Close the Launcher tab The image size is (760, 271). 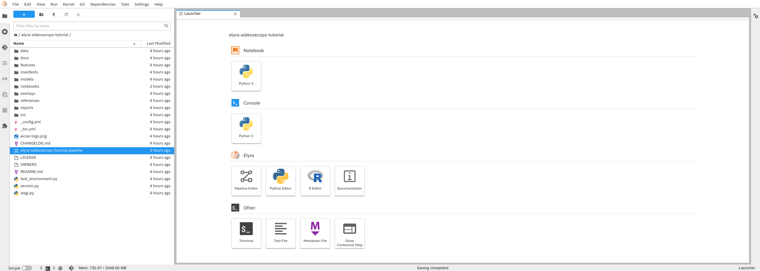coord(235,14)
